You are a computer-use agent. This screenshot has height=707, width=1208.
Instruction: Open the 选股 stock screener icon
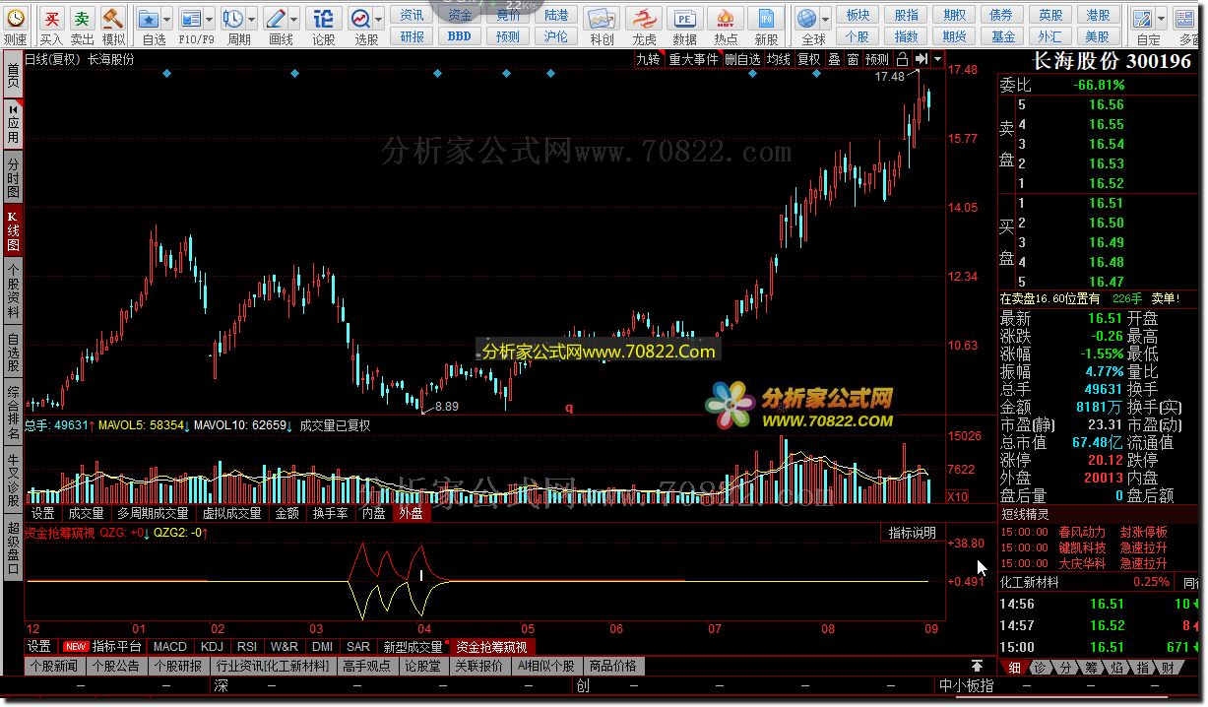[360, 18]
